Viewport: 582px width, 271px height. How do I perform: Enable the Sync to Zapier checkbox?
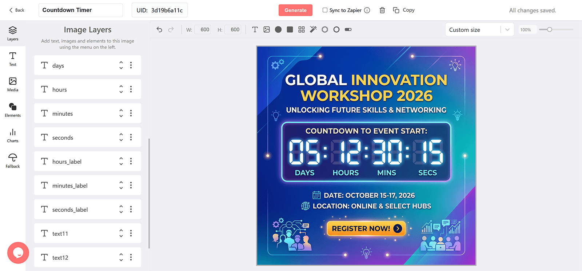[325, 10]
